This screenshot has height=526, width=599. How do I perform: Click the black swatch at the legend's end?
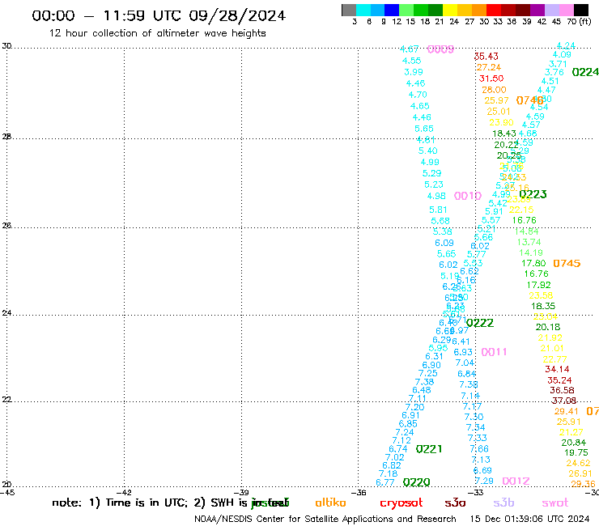click(581, 10)
